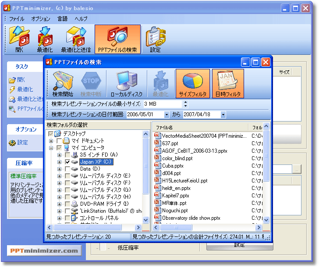This screenshot has height=268, width=319.
Task: Uncheck Japan XP (C:) checkbox
Action: 67,162
